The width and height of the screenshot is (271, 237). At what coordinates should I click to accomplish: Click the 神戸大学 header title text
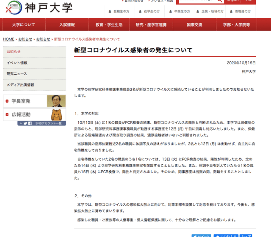pyautogui.click(x=49, y=8)
